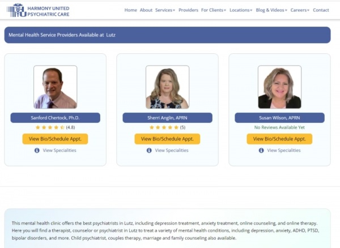The image size is (340, 248).
Task: Click the paragraph about psychiatrists in Lutz
Action: pos(165,230)
